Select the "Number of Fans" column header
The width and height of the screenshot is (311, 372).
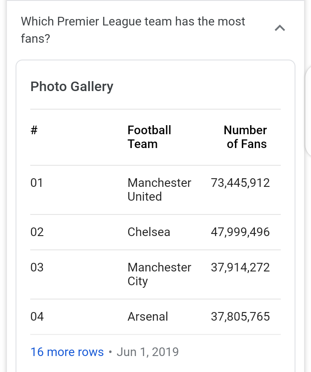[245, 137]
